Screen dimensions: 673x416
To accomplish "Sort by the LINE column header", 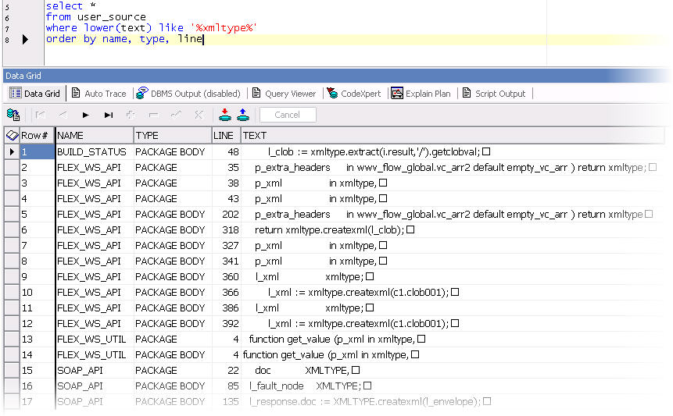I will pyautogui.click(x=226, y=135).
